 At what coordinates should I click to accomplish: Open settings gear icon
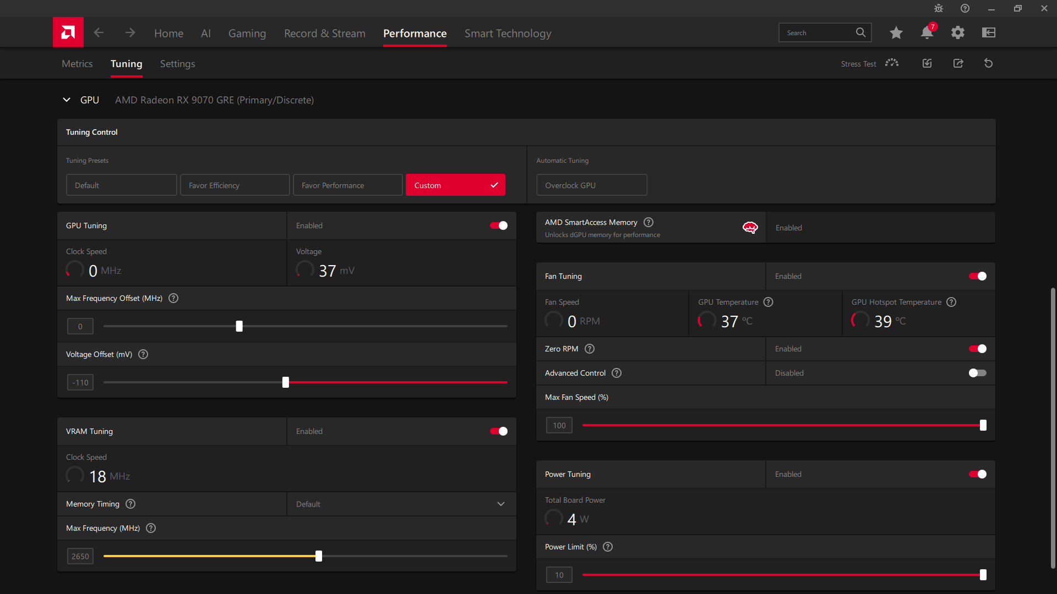point(958,33)
